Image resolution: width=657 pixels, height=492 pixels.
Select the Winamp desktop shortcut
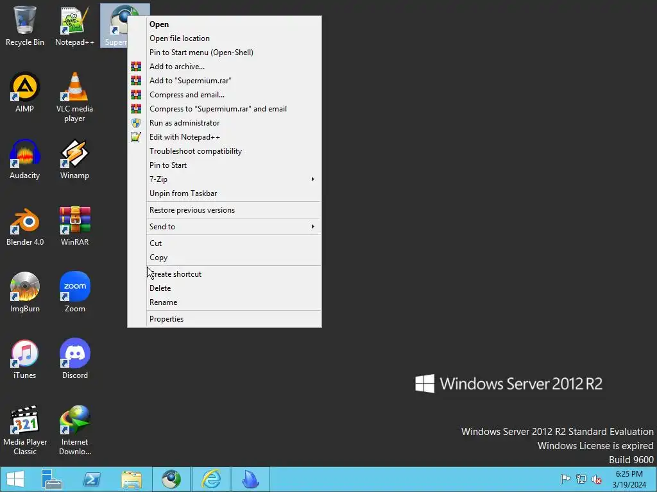74,159
